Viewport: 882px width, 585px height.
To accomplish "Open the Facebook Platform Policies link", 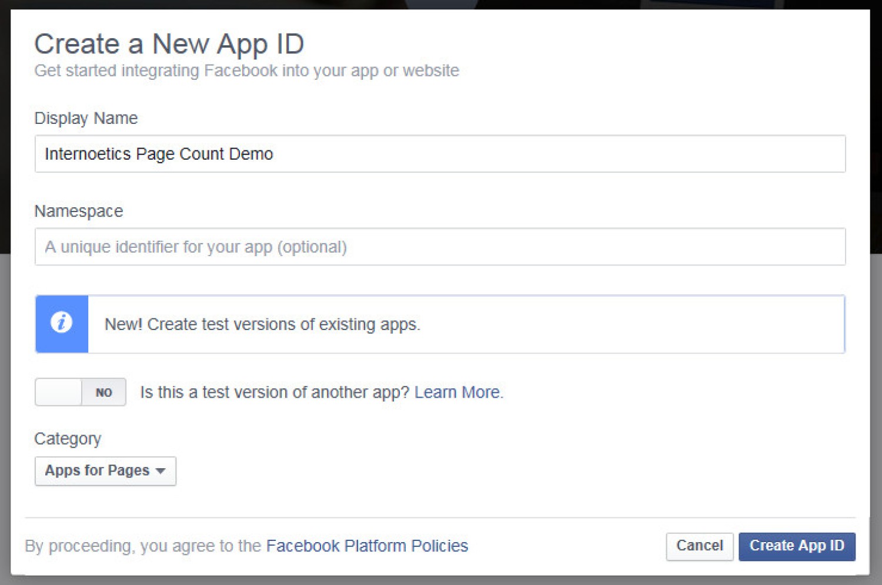I will [x=367, y=546].
